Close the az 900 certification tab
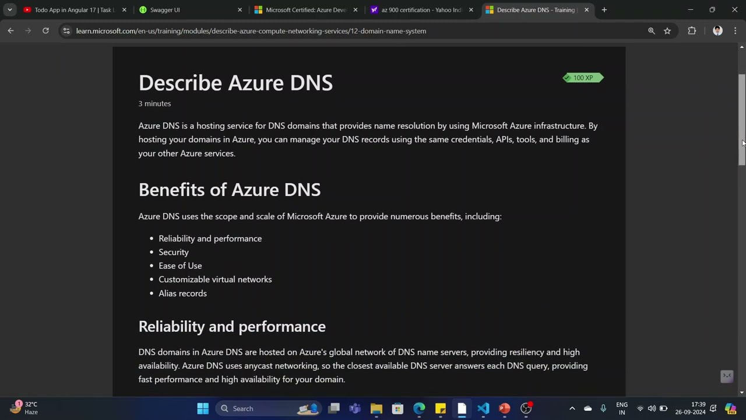This screenshot has height=420, width=746. point(471,10)
